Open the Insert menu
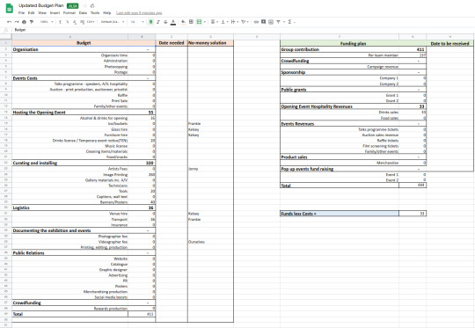475x328 pixels. tap(55, 13)
